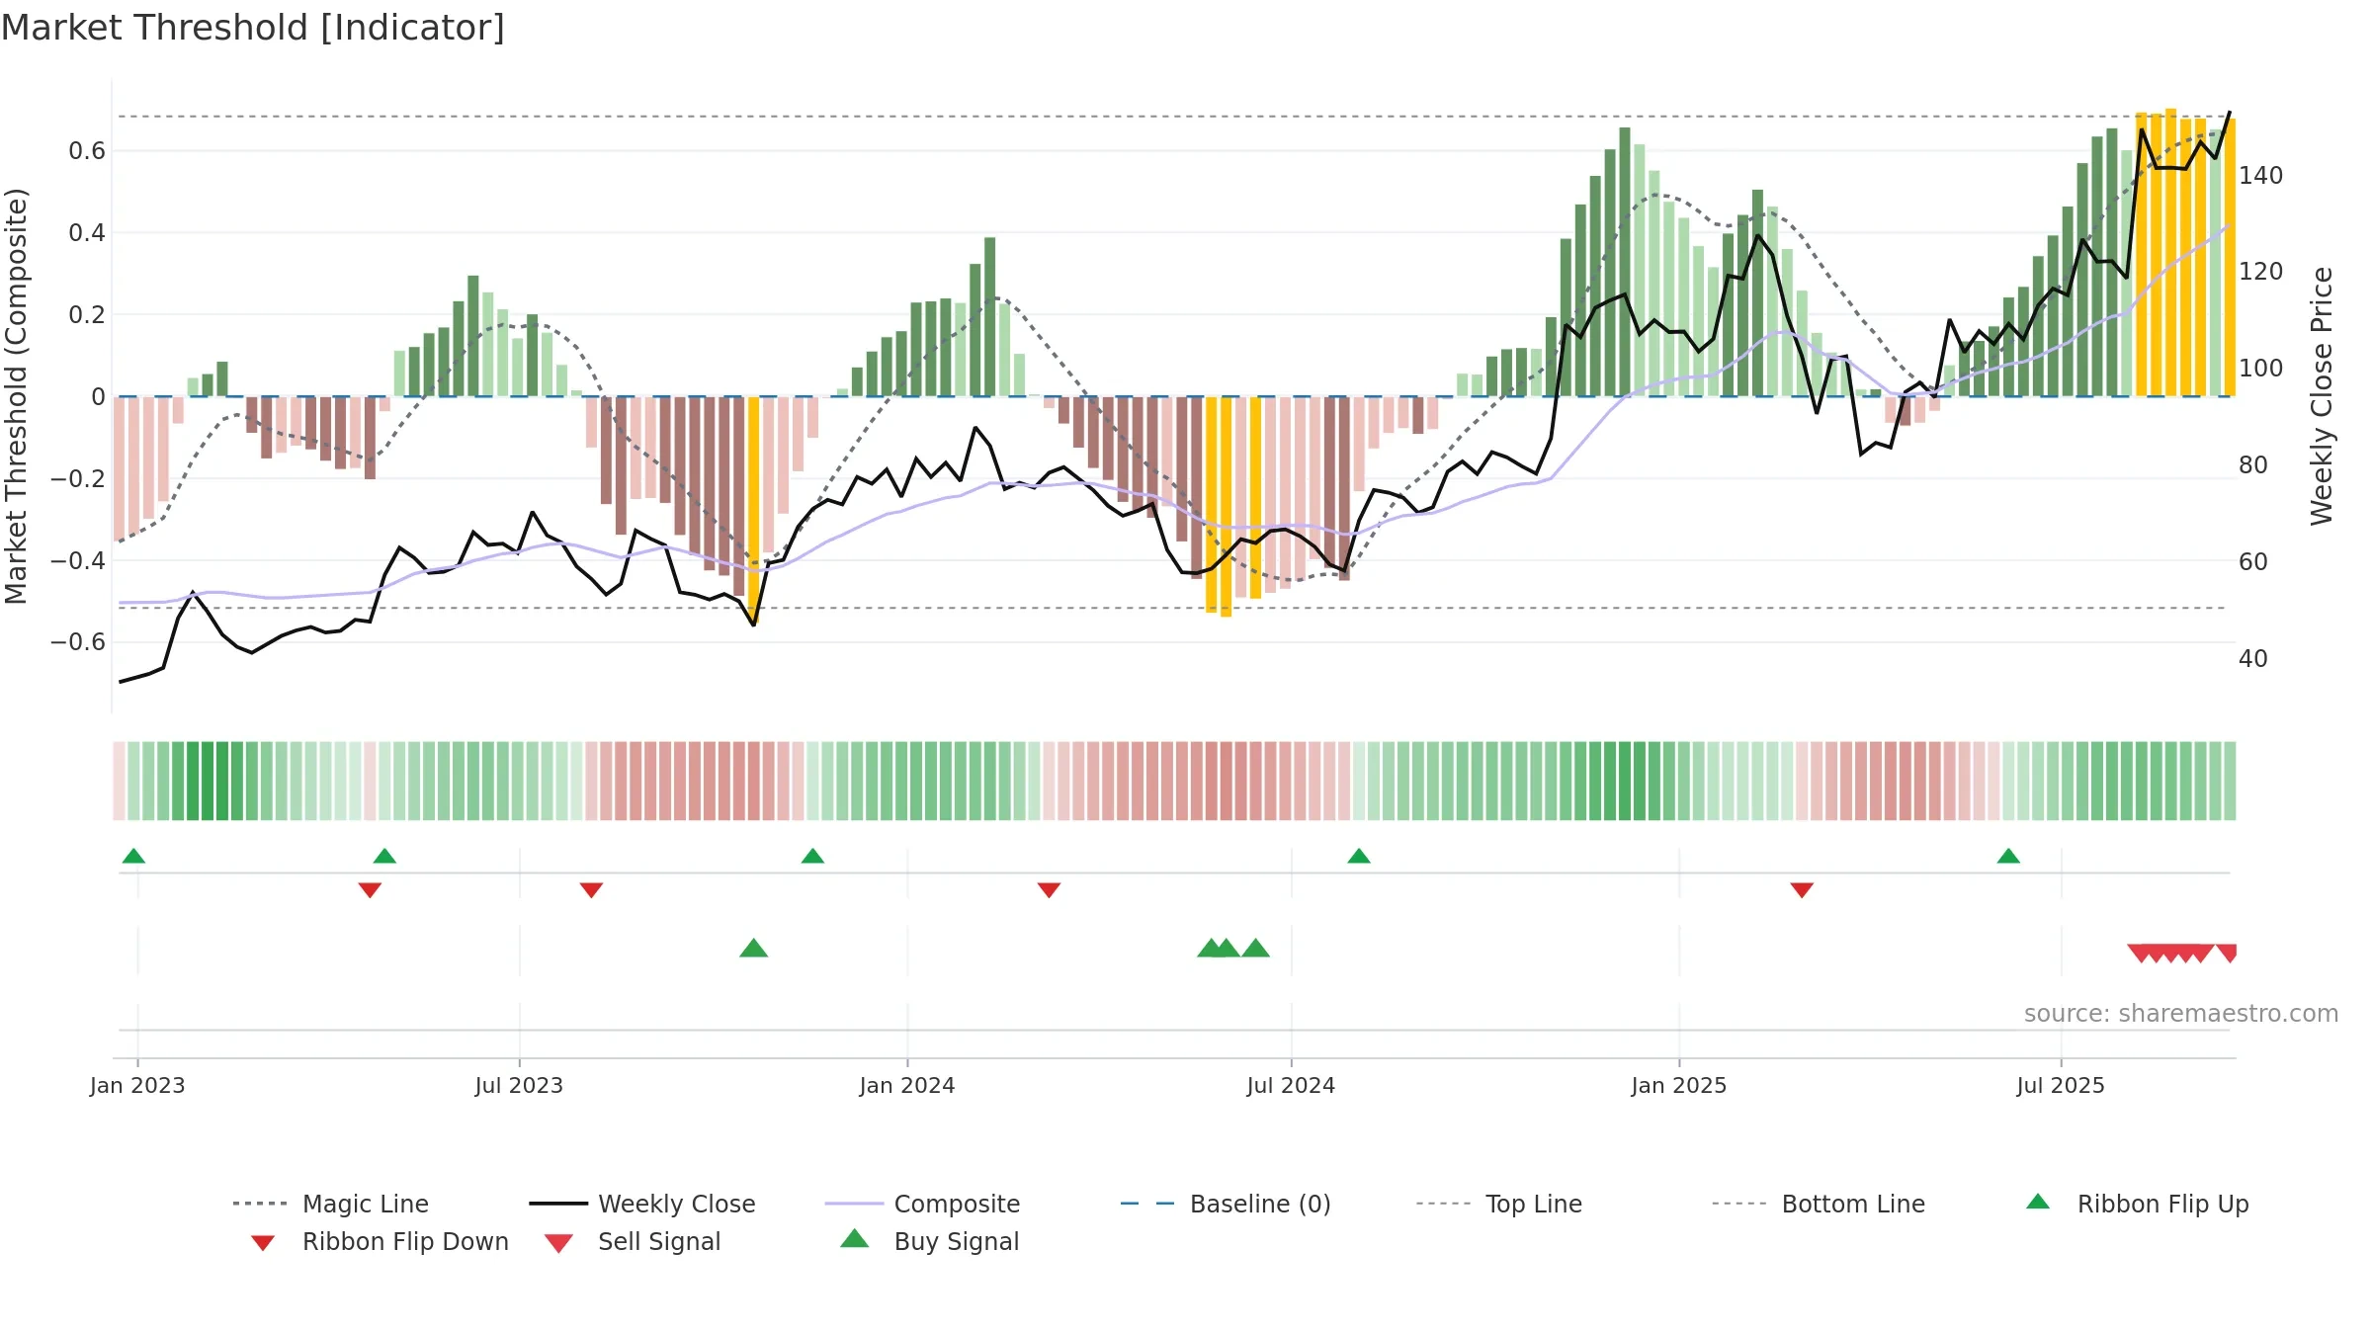The height and width of the screenshot is (1334, 2372).
Task: Click the Jan 2024 x-axis label
Action: click(x=907, y=1086)
